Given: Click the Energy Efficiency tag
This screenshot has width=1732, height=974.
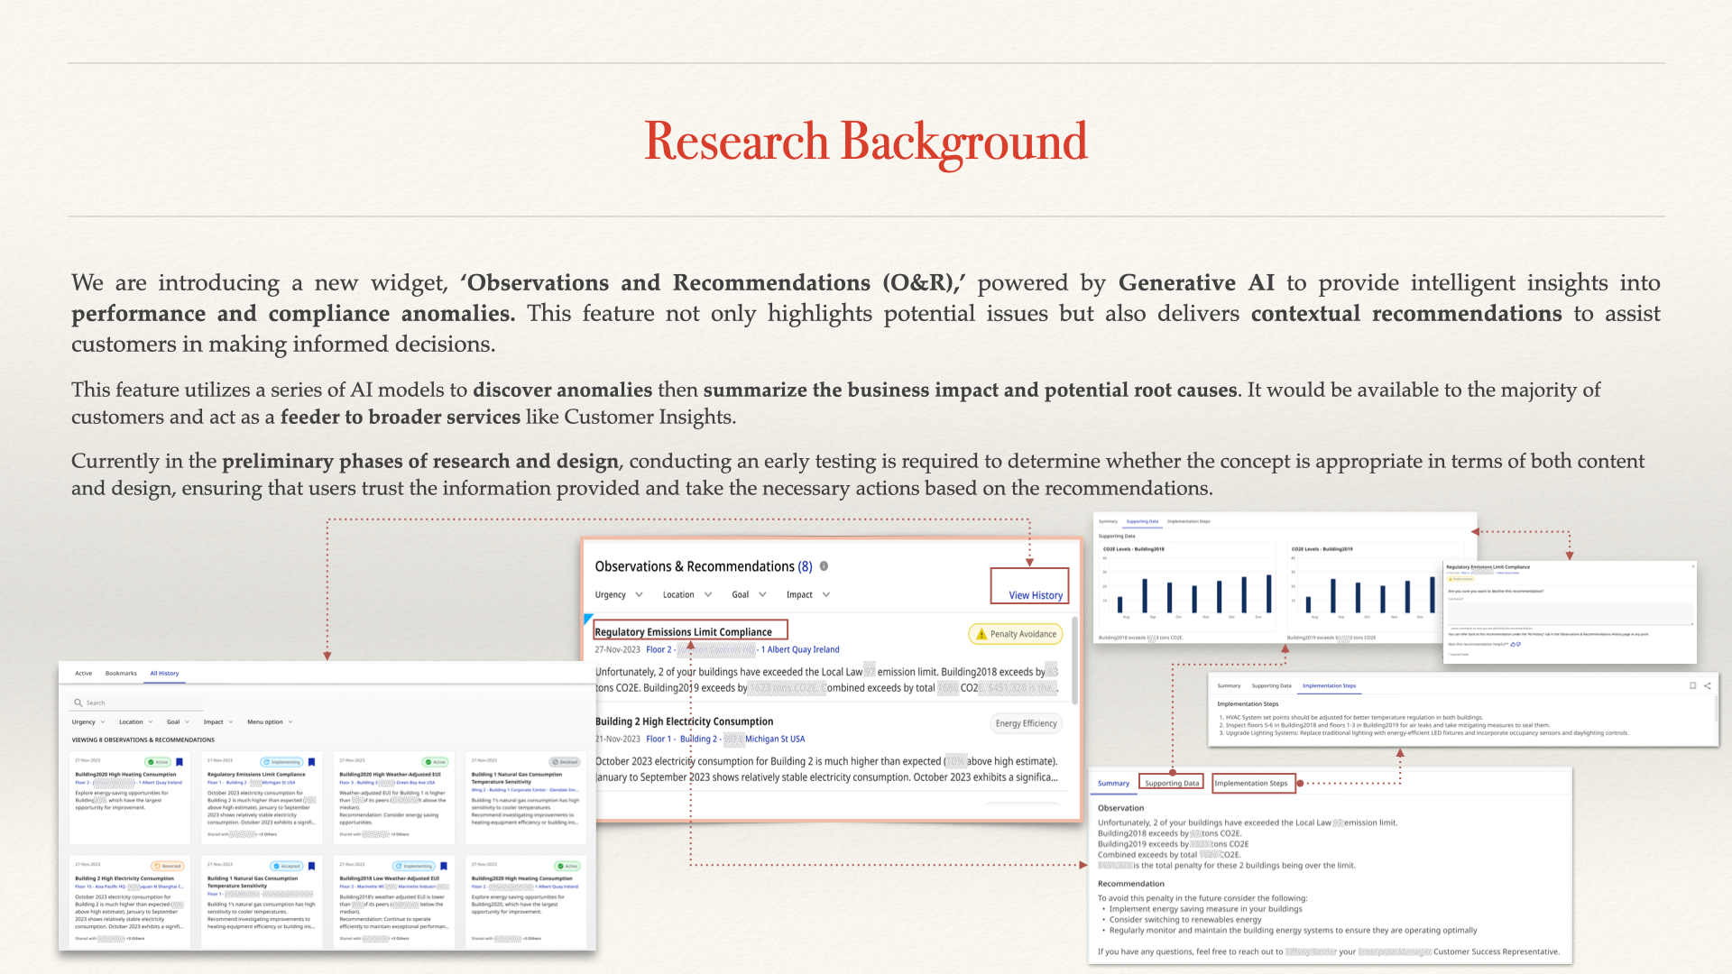Looking at the screenshot, I should (x=1026, y=723).
